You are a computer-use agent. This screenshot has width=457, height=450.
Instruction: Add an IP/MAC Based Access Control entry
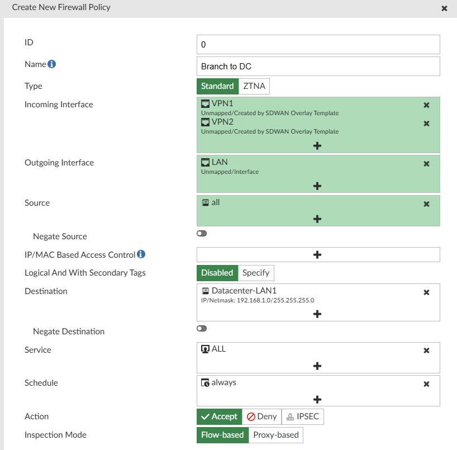(x=317, y=254)
